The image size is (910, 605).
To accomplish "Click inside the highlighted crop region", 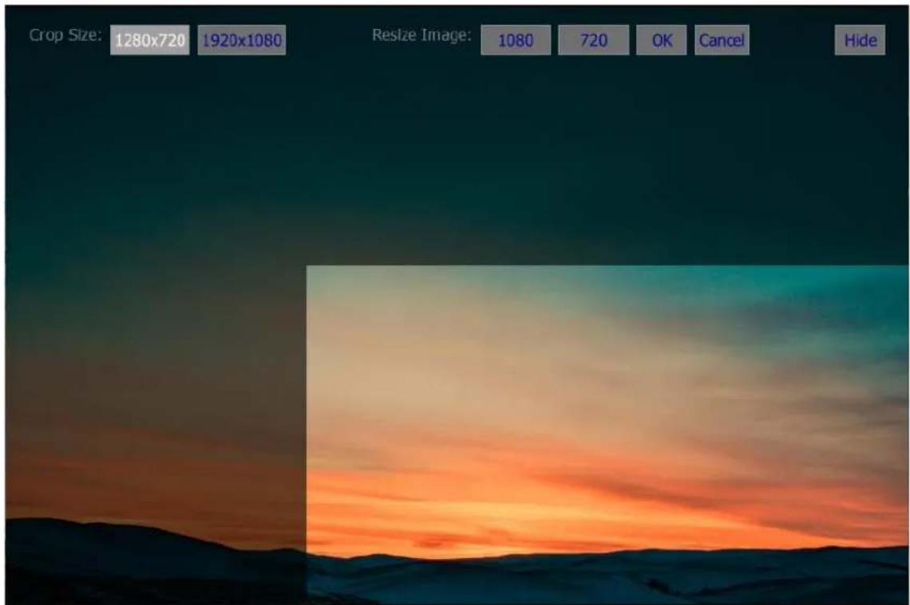I will pos(607,434).
